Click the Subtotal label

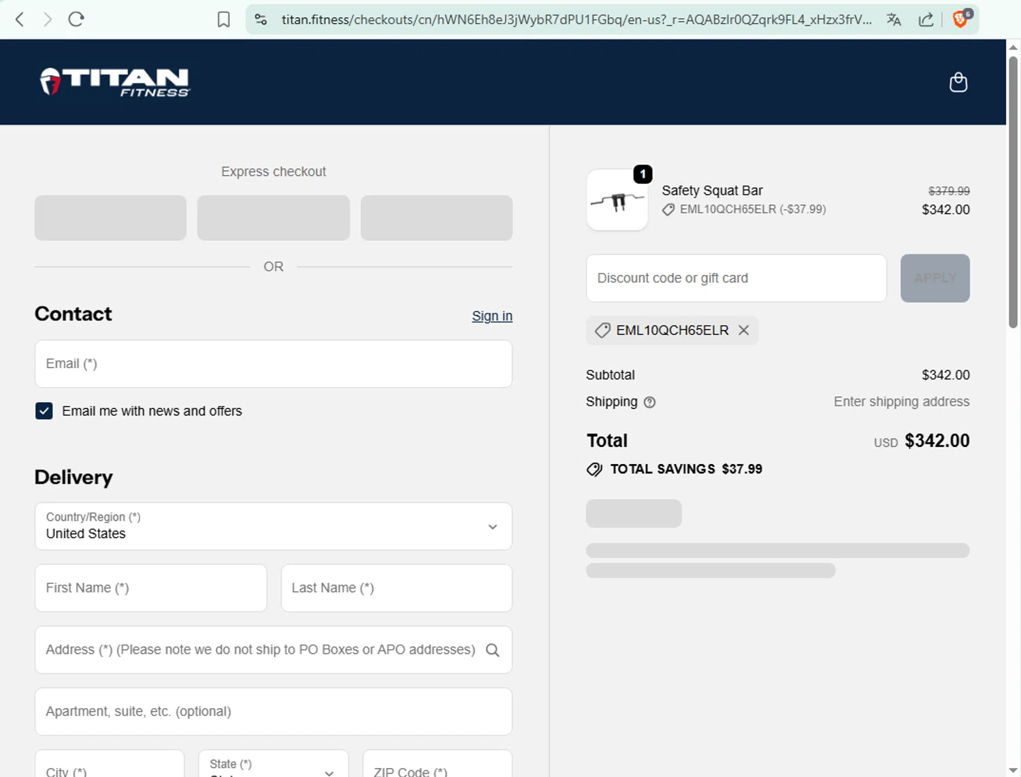[611, 375]
